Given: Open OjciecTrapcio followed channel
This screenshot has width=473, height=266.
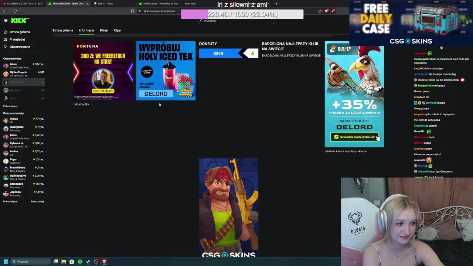Looking at the screenshot, I should pos(24,74).
